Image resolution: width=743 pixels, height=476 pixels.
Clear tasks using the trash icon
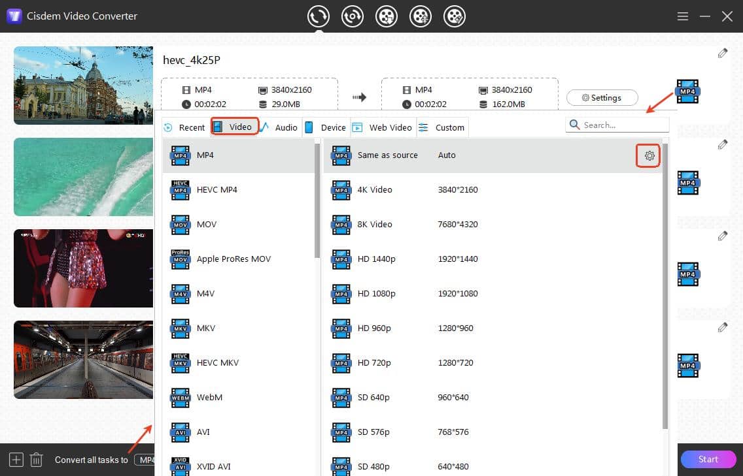tap(37, 460)
